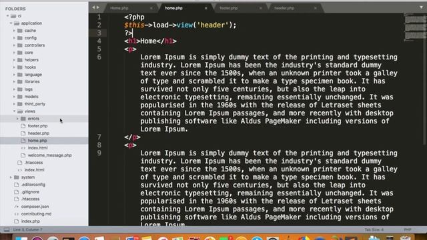Click the .editorconfig file icon
The width and height of the screenshot is (427, 240).
pos(17,185)
